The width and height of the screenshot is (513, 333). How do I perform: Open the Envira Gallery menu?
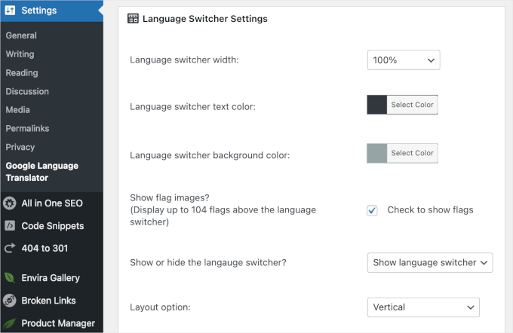pyautogui.click(x=52, y=278)
